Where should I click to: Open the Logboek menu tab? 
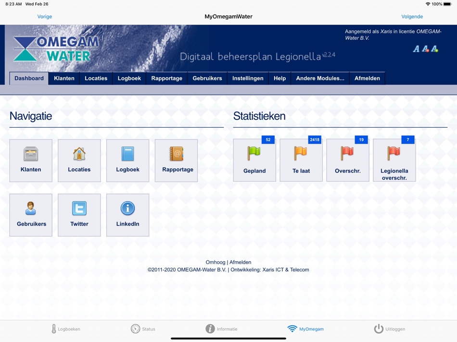129,78
